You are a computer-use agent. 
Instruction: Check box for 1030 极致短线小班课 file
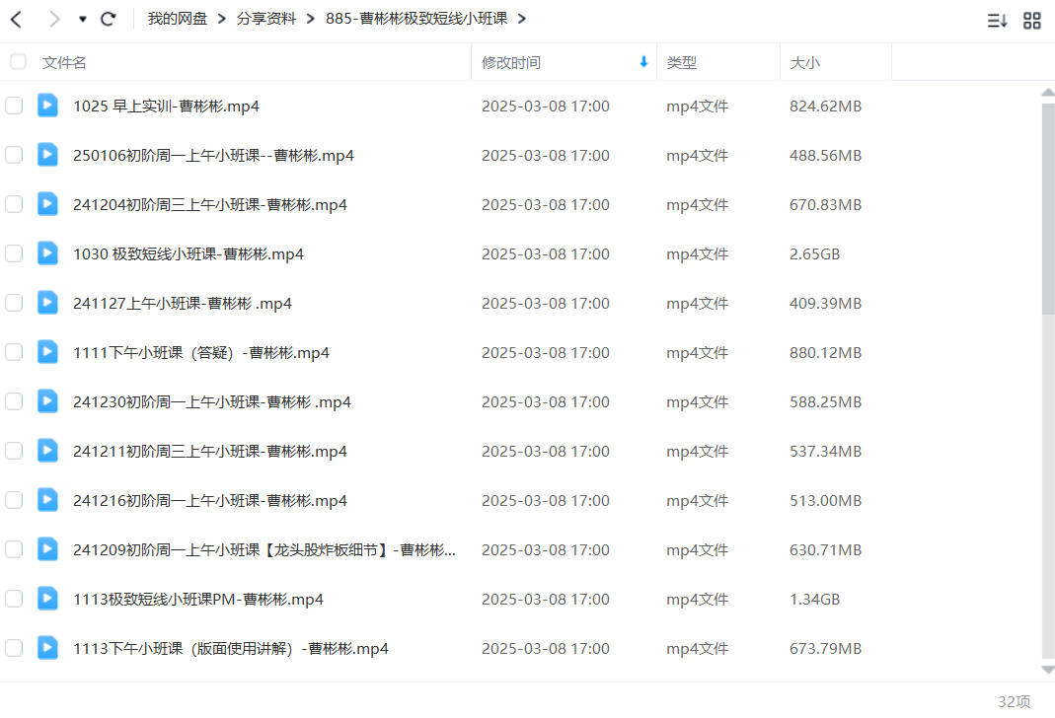(x=14, y=253)
